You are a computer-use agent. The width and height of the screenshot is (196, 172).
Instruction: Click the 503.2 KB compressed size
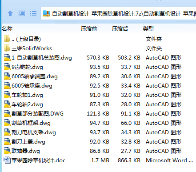pos(129,58)
